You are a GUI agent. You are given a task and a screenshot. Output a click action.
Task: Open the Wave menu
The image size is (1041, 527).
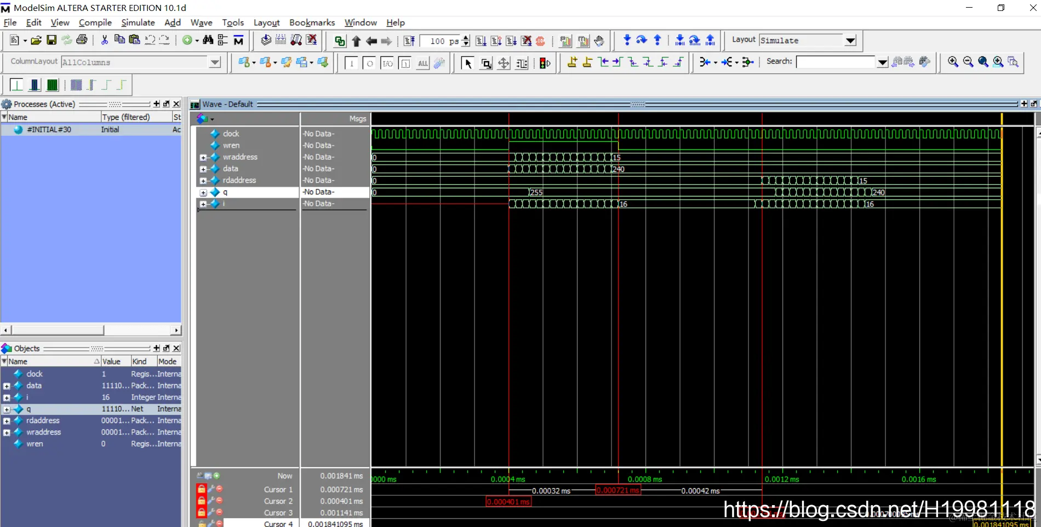tap(202, 22)
